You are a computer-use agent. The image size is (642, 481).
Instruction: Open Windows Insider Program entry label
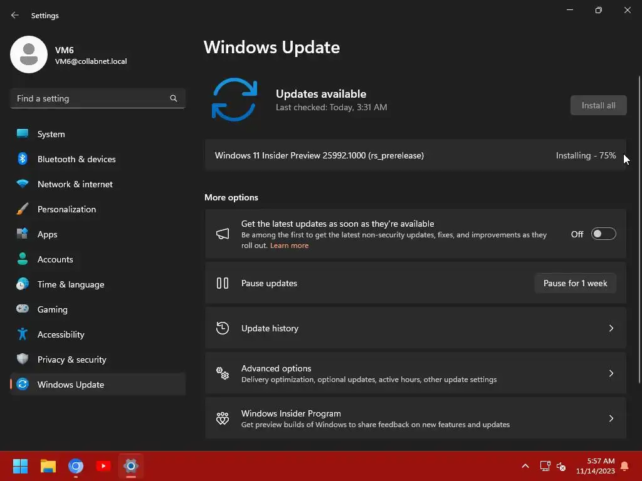291,413
